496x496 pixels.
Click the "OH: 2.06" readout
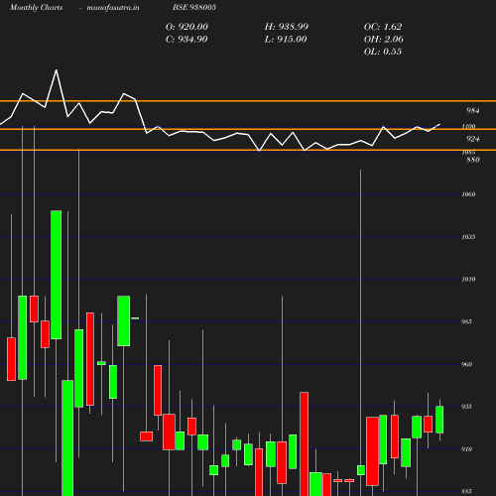tap(384, 40)
